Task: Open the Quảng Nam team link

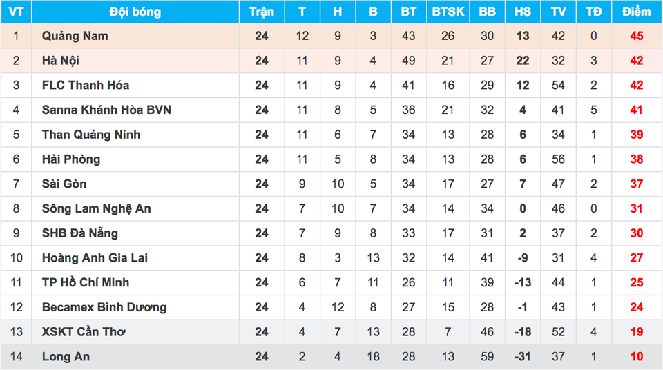Action: (x=75, y=36)
